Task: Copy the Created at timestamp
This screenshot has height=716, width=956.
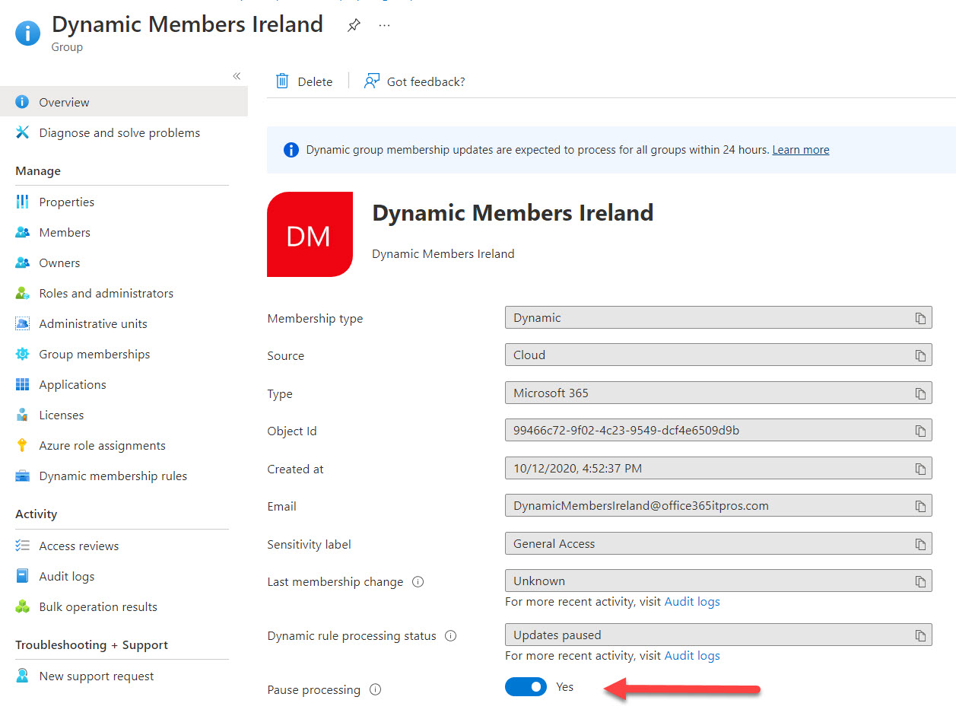Action: pos(920,469)
